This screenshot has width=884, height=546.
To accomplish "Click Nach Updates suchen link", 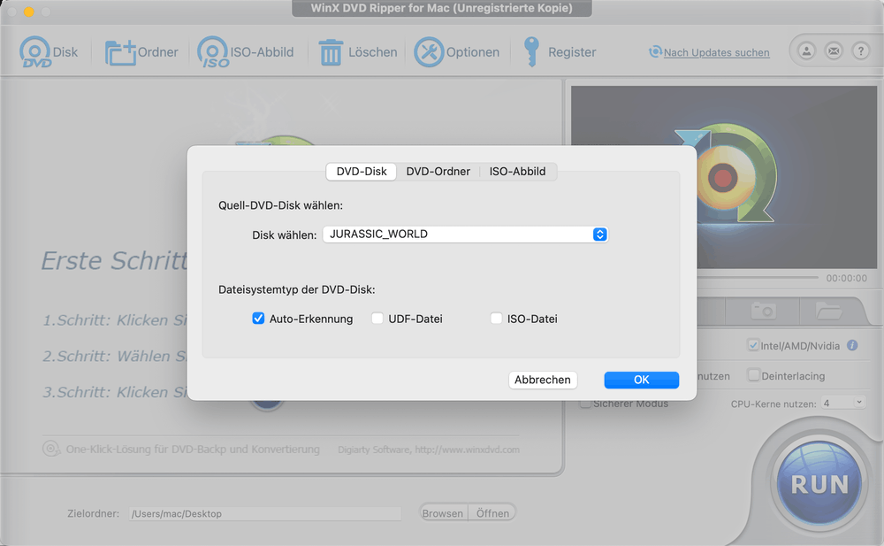I will [717, 52].
